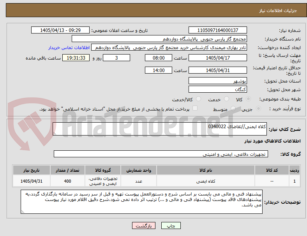Click the request creator name field

coord(169,48)
